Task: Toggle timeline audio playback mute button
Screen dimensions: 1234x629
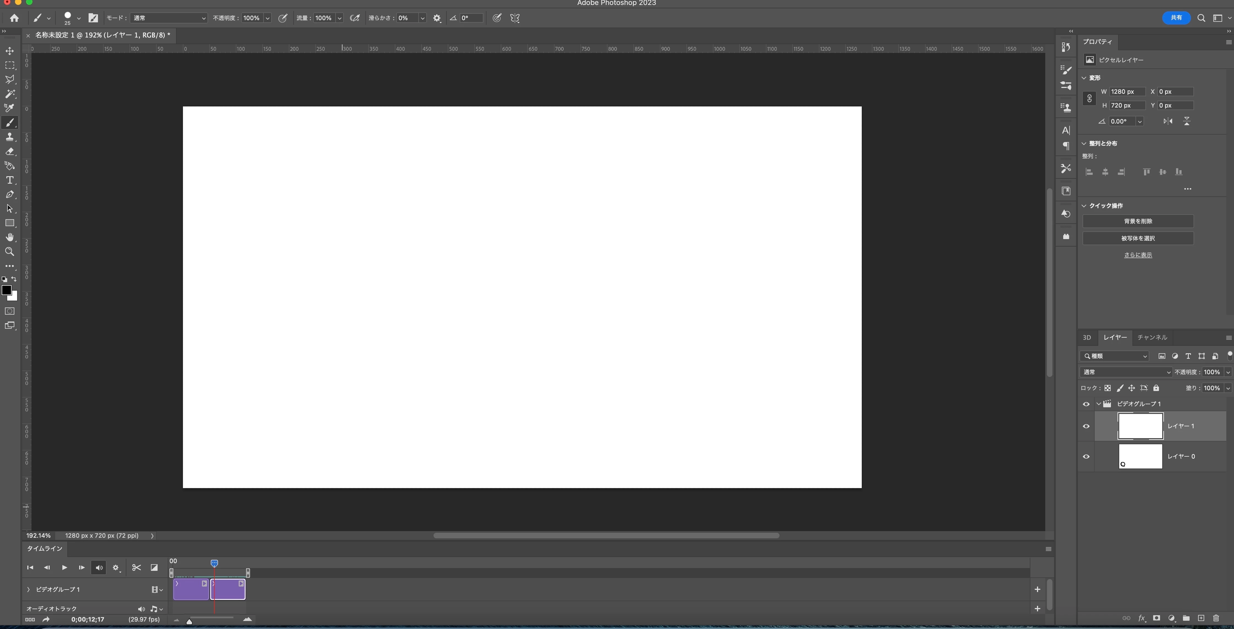Action: (x=99, y=568)
